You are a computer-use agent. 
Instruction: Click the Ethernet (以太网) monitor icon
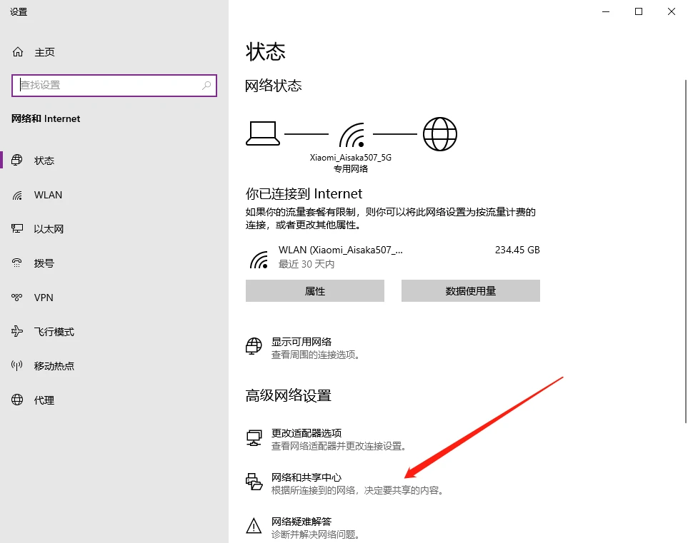pos(18,229)
